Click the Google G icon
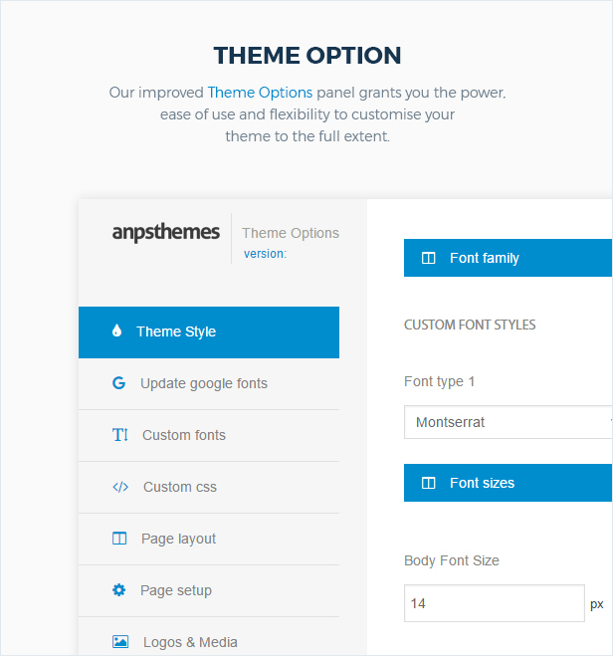The height and width of the screenshot is (656, 613). click(118, 383)
